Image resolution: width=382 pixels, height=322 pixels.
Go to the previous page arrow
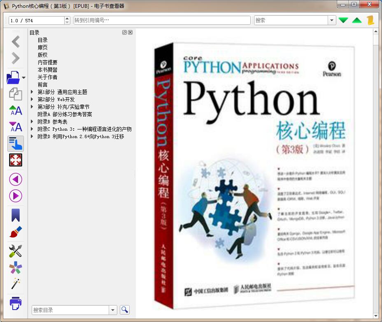(x=15, y=179)
